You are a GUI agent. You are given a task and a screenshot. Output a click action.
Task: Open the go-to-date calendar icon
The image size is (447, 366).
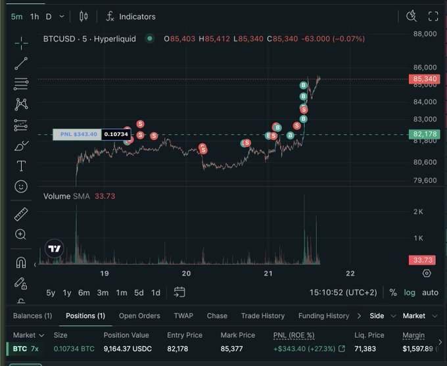click(179, 292)
